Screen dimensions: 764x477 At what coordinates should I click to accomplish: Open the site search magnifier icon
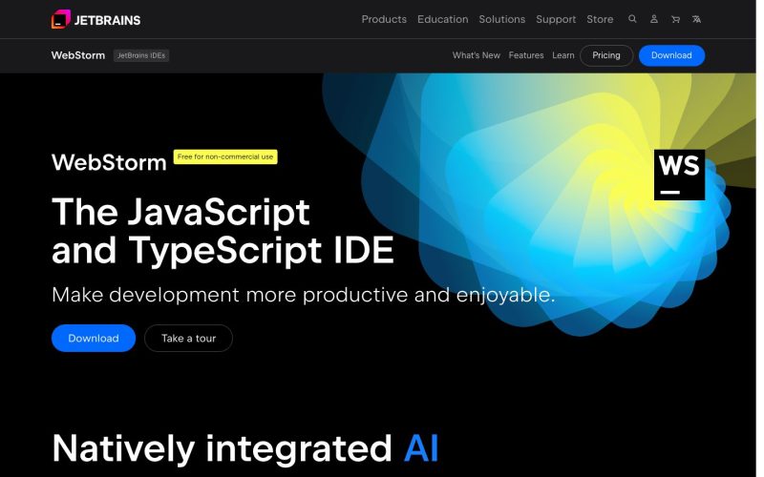pos(632,19)
